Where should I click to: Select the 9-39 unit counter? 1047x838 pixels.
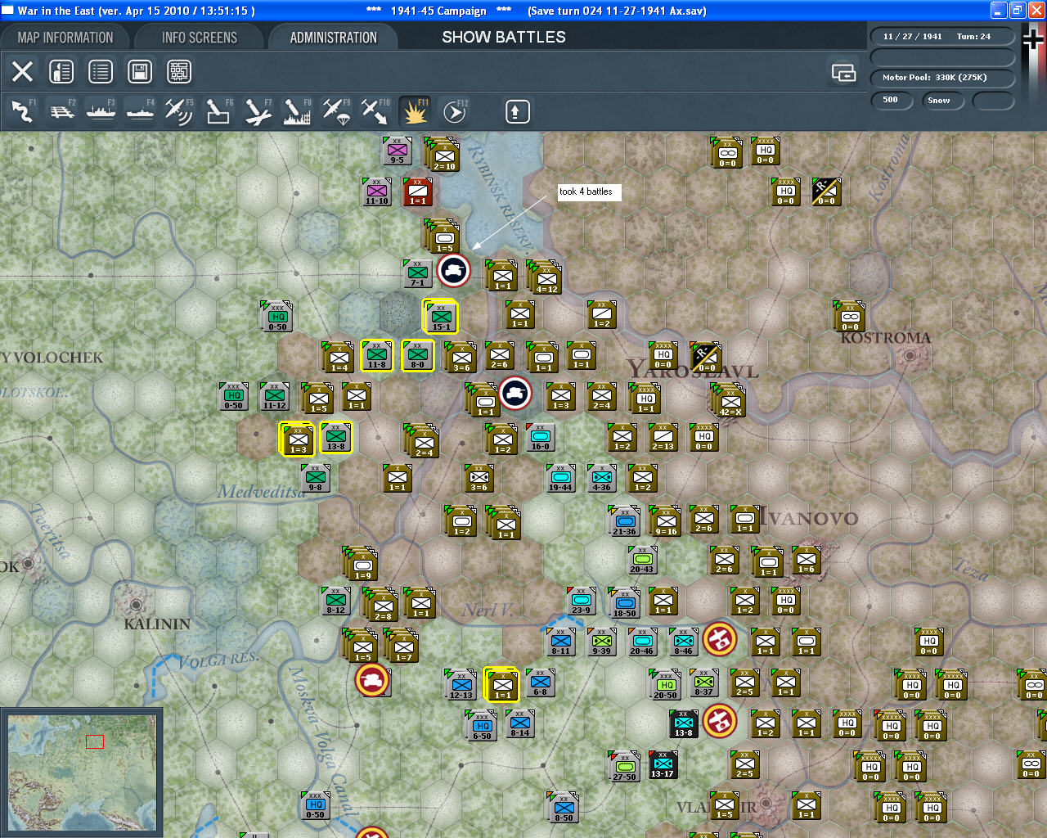tap(602, 642)
